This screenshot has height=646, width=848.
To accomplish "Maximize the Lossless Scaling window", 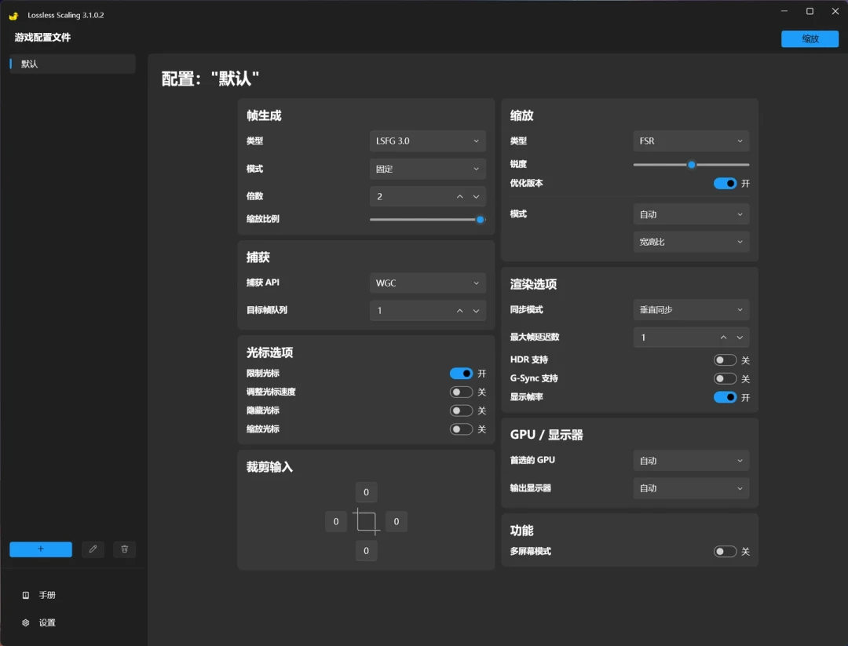I will [810, 11].
